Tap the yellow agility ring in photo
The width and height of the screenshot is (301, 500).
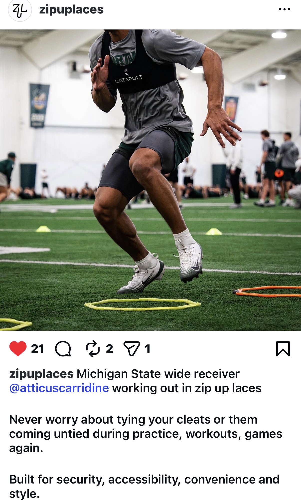pos(143,304)
